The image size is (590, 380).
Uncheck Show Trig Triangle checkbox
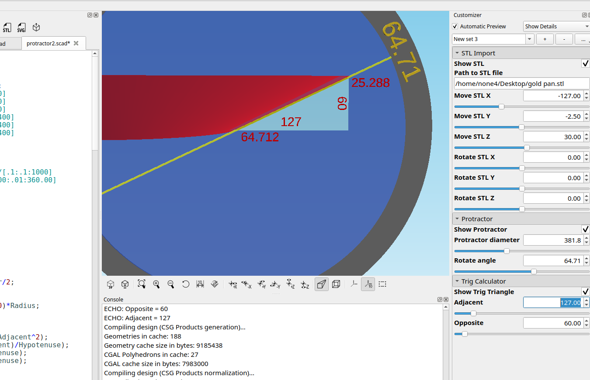pyautogui.click(x=585, y=292)
